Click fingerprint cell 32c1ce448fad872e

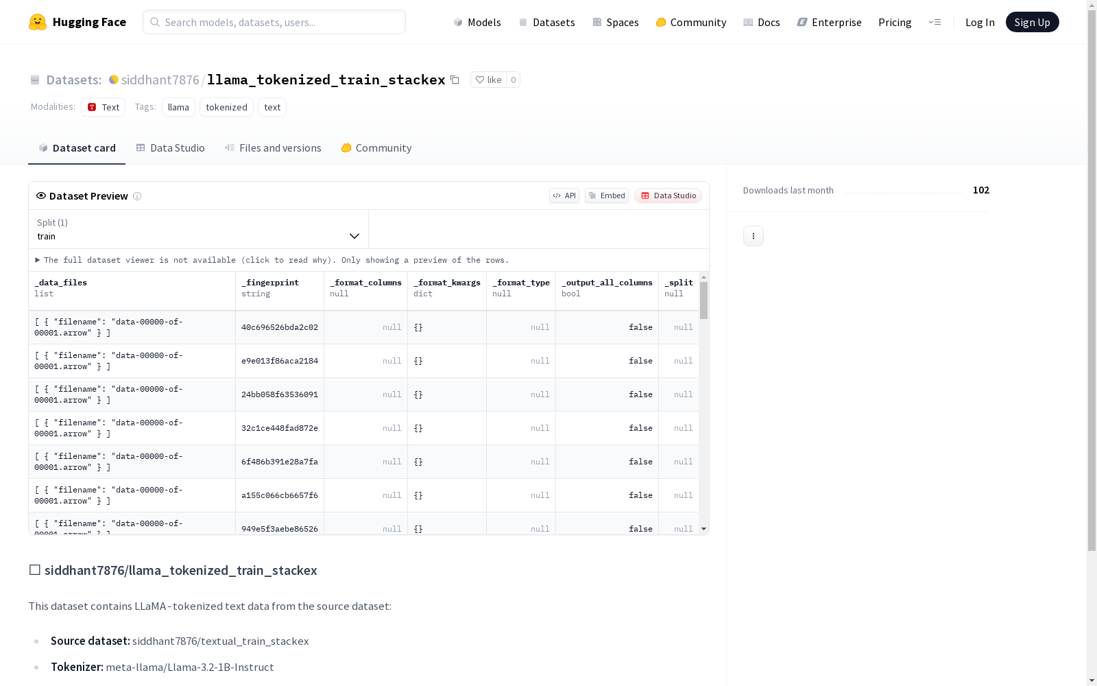pyautogui.click(x=280, y=428)
